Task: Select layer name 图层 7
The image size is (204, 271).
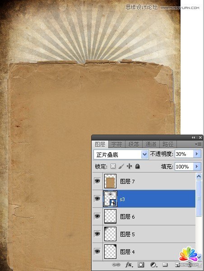Action: click(x=127, y=181)
